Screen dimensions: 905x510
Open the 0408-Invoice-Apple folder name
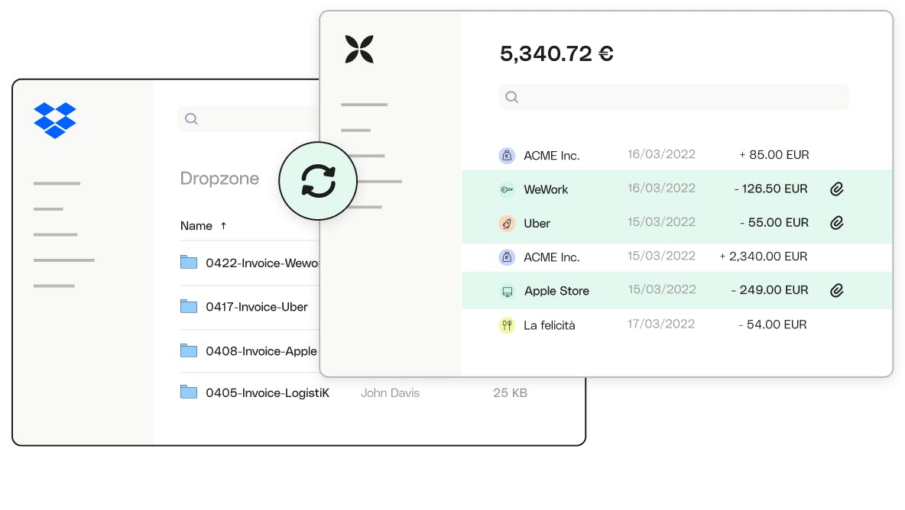coord(261,351)
